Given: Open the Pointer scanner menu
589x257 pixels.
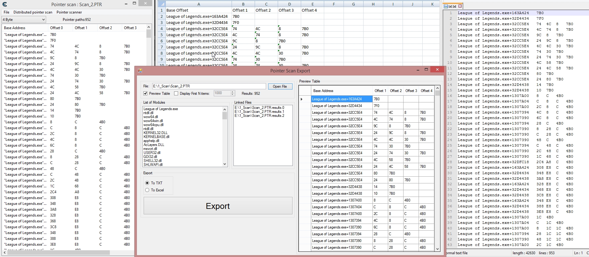Looking at the screenshot, I should (x=69, y=12).
